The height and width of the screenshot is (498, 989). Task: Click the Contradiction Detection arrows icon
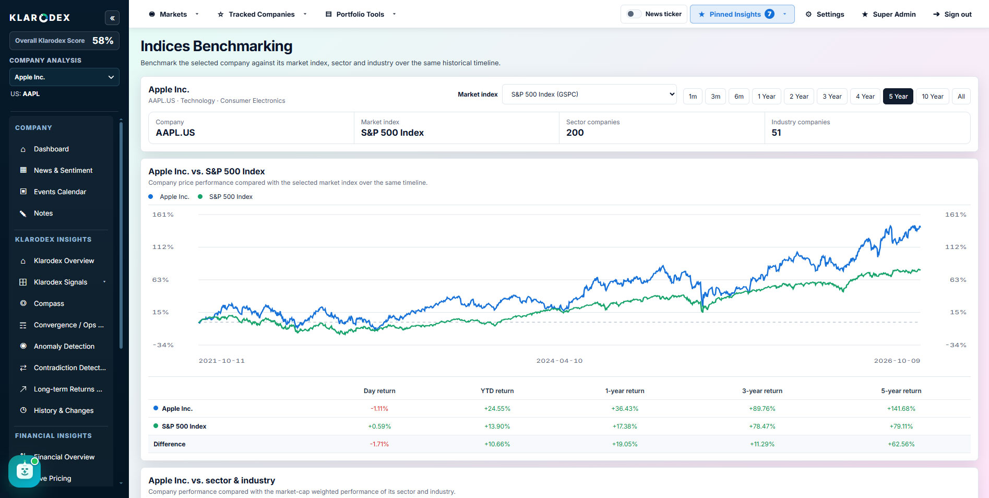tap(23, 368)
